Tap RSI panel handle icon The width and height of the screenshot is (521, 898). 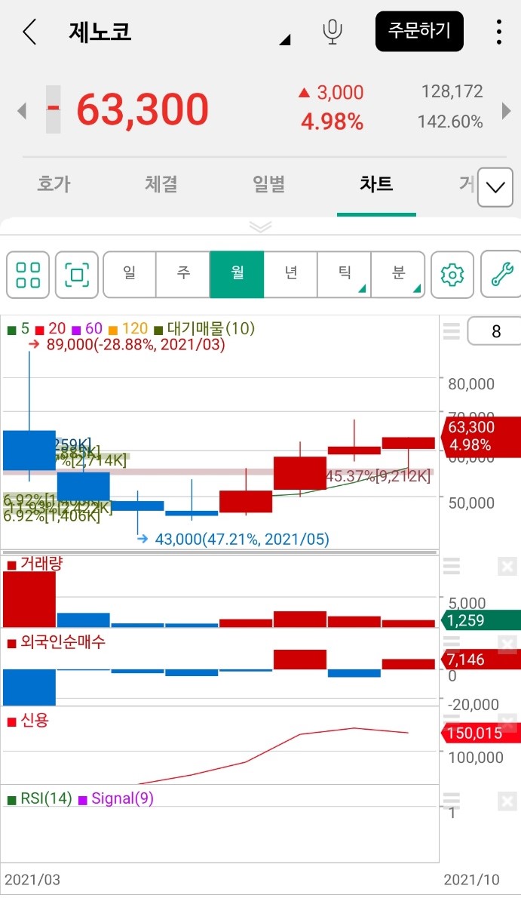coord(451,800)
